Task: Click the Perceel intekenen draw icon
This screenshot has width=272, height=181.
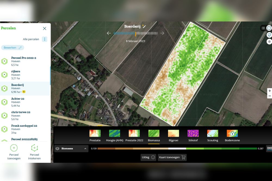Action: tap(34, 148)
